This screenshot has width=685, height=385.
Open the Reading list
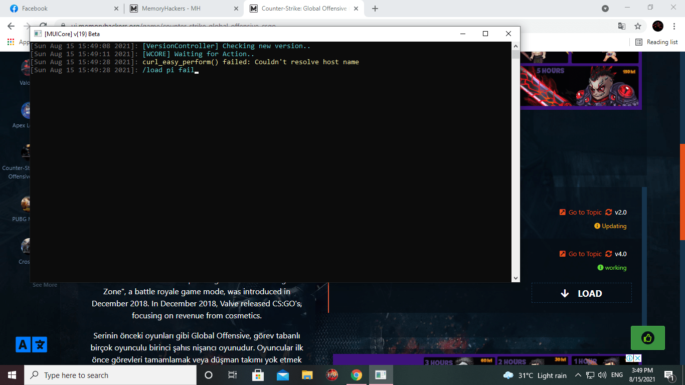656,42
